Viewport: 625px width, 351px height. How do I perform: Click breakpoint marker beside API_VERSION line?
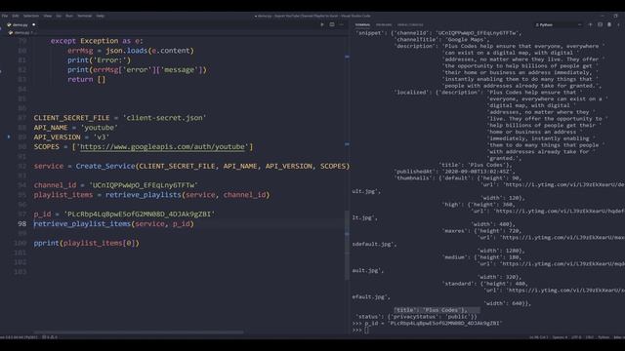(9, 136)
